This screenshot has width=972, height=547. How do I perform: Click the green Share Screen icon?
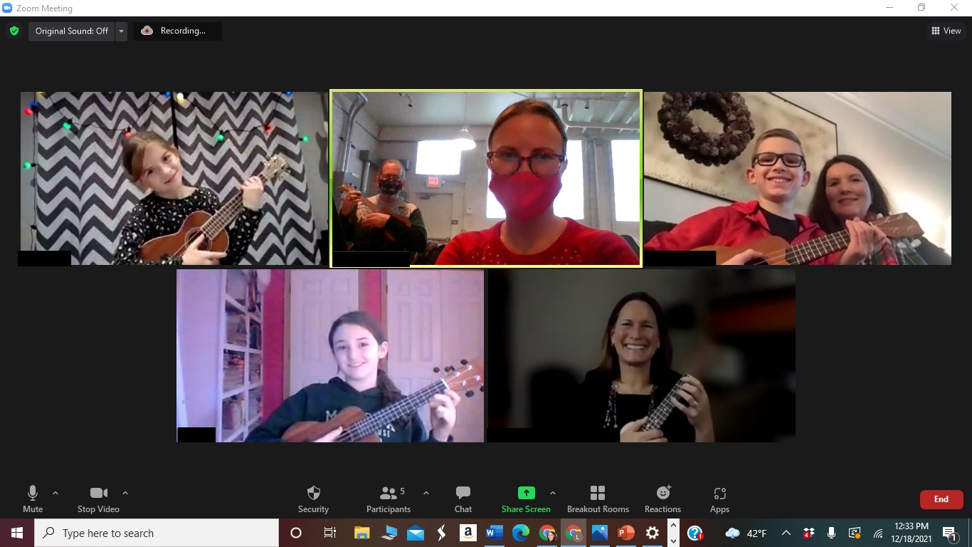point(526,493)
